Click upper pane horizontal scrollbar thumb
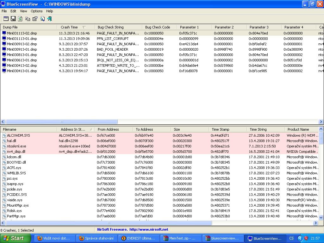 coord(62,122)
